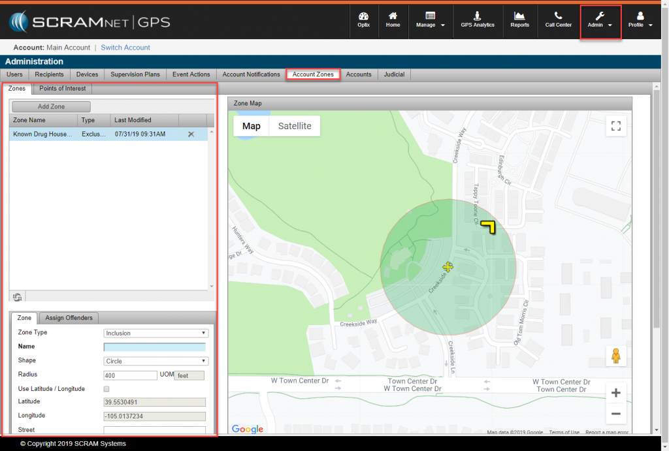Toggle fullscreen view on the map
This screenshot has height=451, width=669.
point(615,127)
